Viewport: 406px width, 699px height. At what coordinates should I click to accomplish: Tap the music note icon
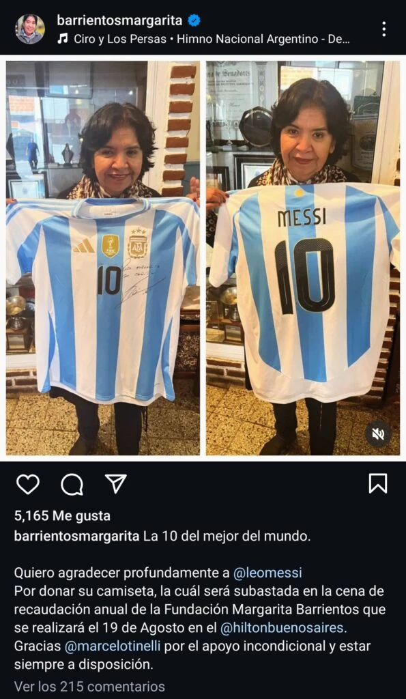tap(63, 39)
